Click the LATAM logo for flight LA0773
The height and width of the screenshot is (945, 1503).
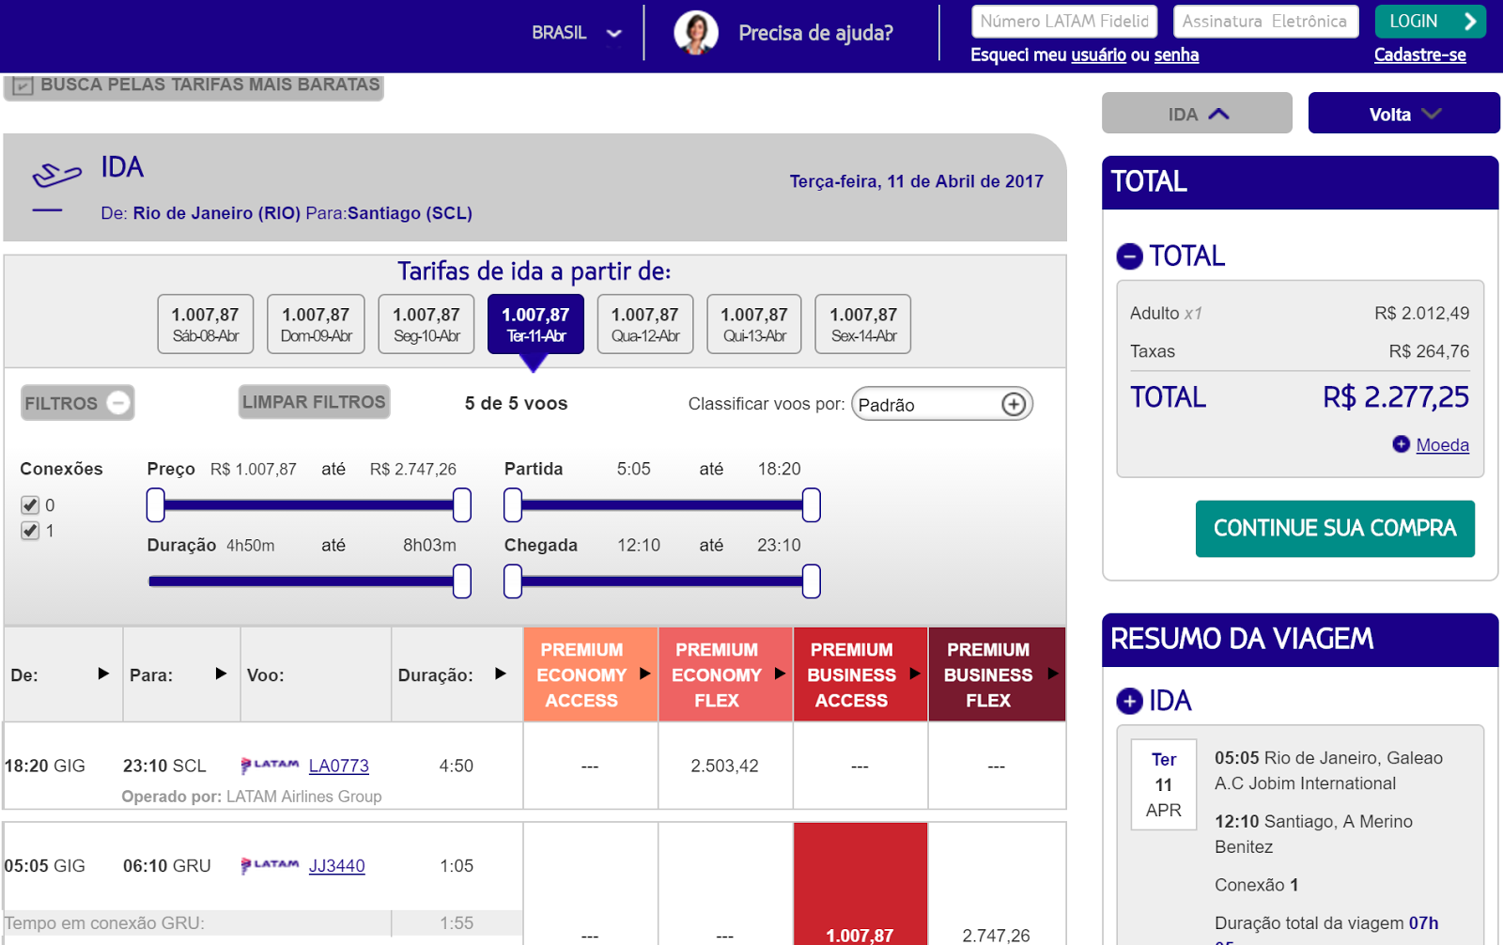pos(270,765)
